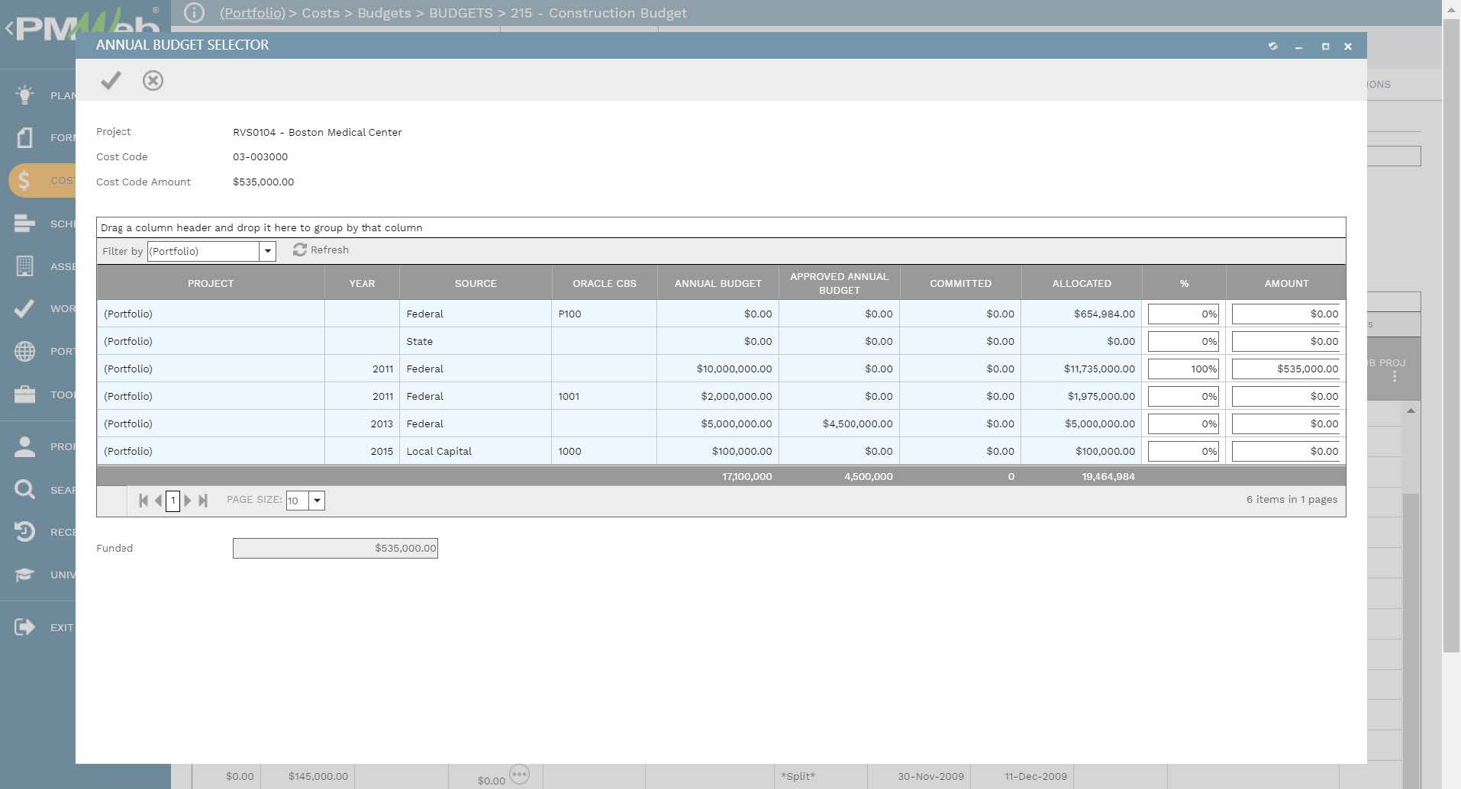The width and height of the screenshot is (1461, 789).
Task: Click the Exit icon in sidebar
Action: 24,627
